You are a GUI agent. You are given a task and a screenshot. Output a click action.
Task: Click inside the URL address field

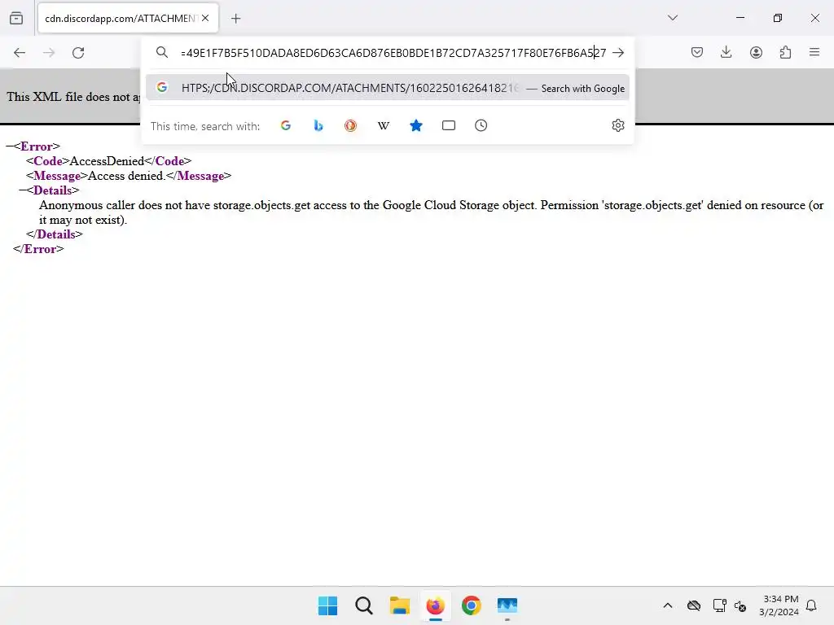[393, 53]
